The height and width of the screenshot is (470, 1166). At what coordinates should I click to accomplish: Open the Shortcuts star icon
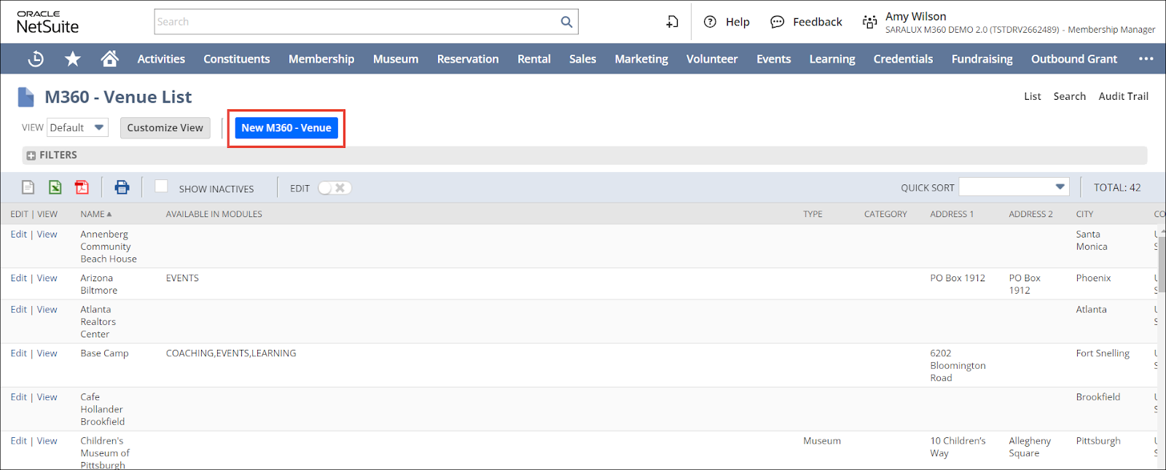click(x=73, y=59)
